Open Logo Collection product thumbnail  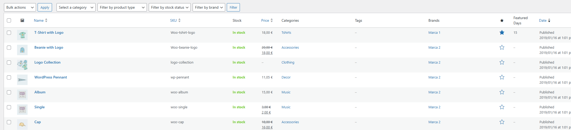tap(22, 65)
